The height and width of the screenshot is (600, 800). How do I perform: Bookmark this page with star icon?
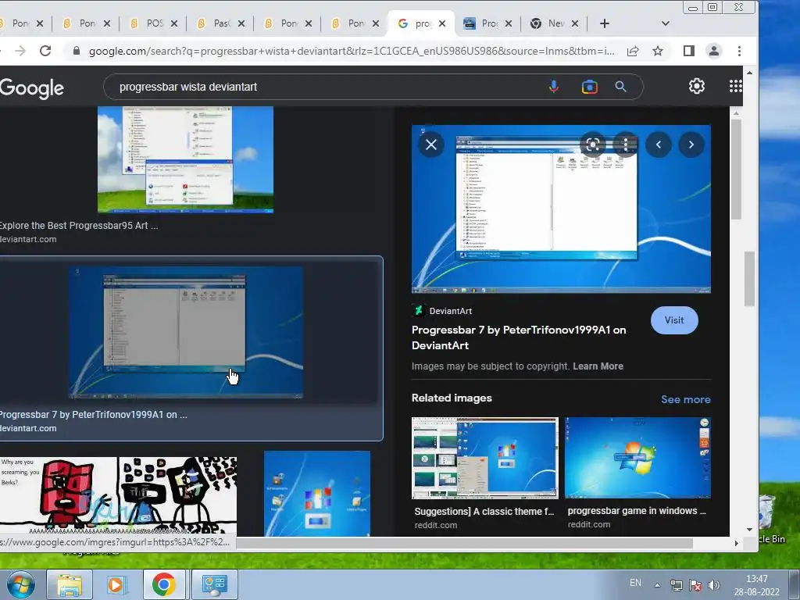tap(658, 51)
